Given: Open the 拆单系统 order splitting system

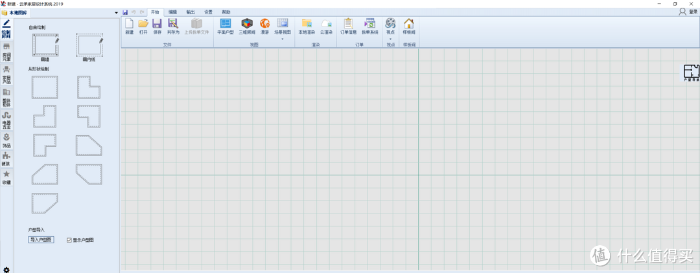Looking at the screenshot, I should click(370, 27).
